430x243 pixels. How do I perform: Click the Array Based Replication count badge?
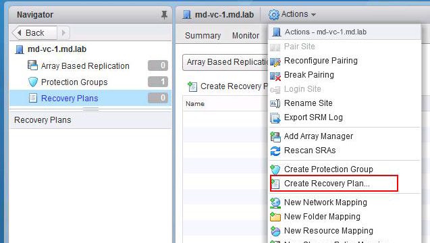click(x=158, y=65)
